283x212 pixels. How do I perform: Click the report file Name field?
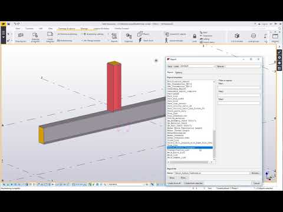tap(212, 173)
